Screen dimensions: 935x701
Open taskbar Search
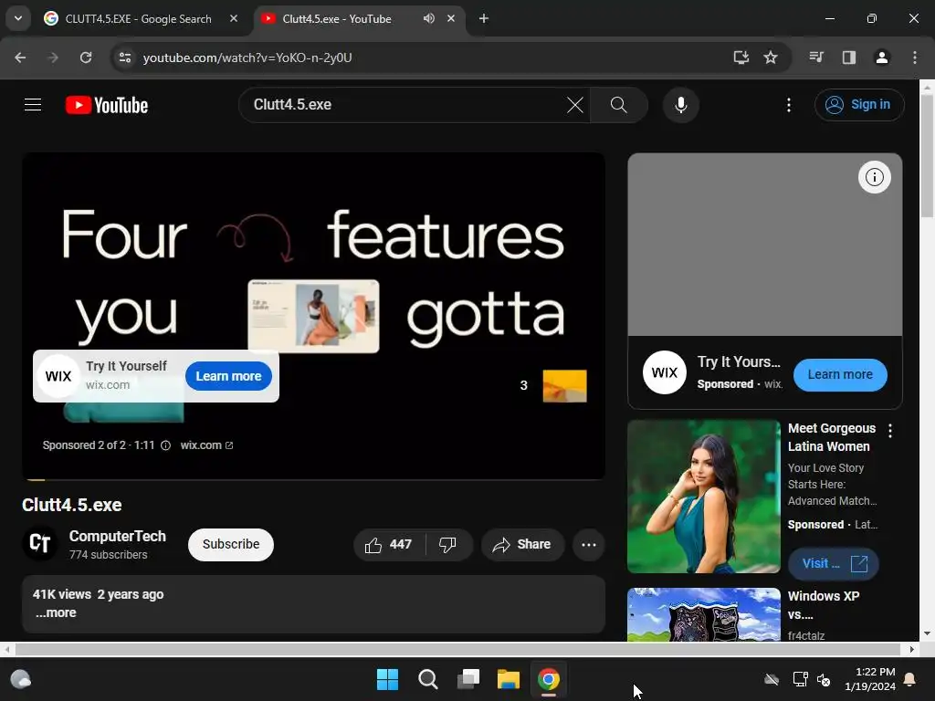tap(427, 679)
